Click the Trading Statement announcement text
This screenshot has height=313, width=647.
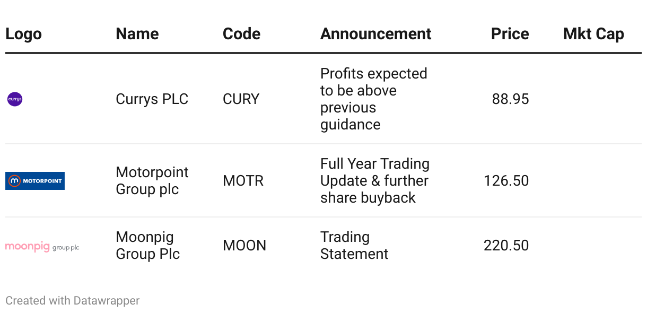pos(354,246)
